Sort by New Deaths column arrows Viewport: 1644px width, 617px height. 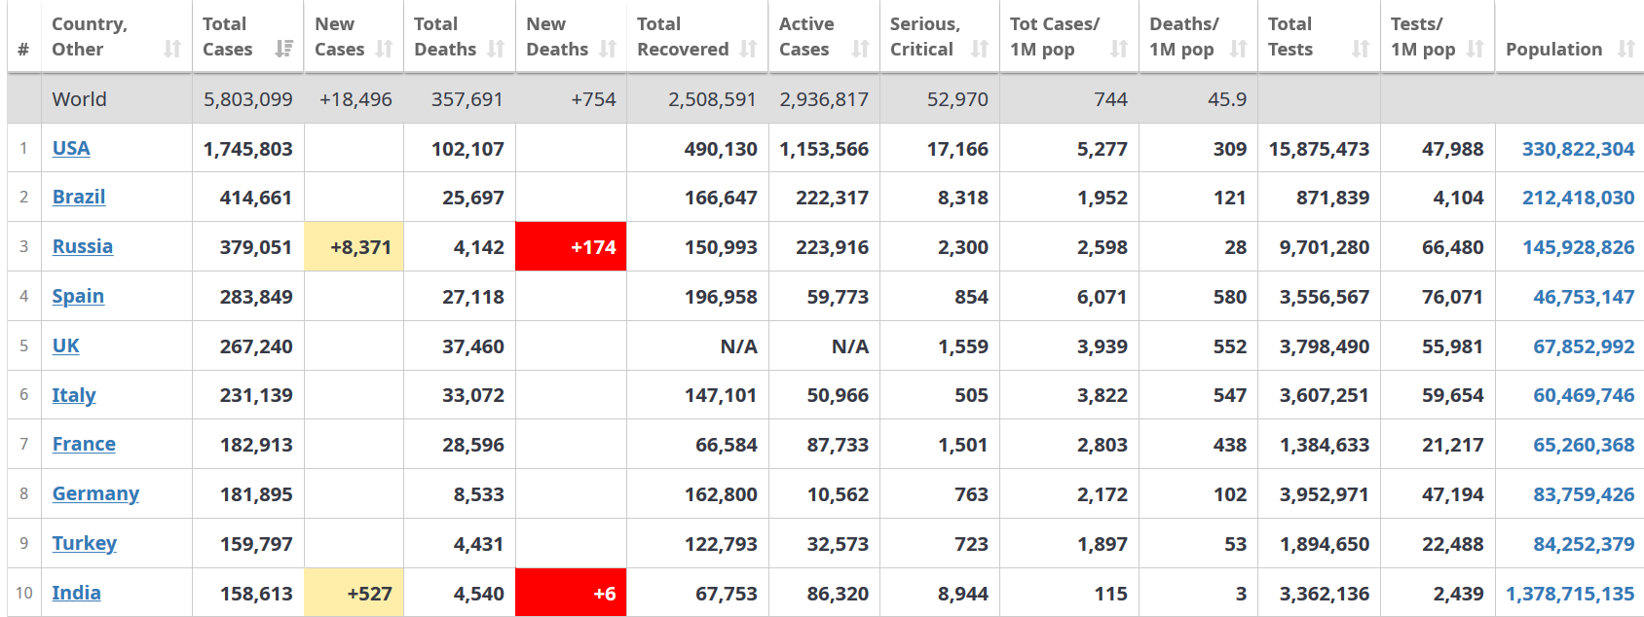(608, 49)
